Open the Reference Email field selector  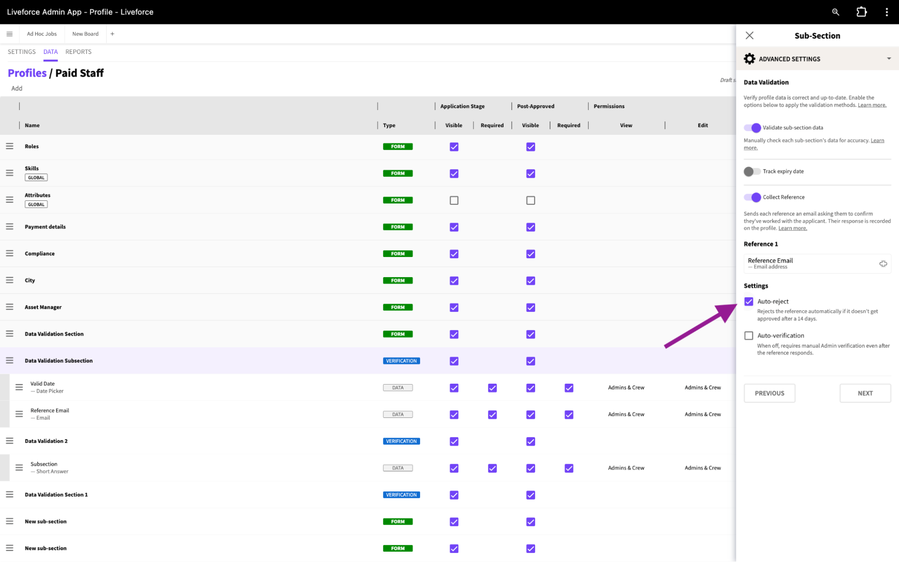[817, 264]
